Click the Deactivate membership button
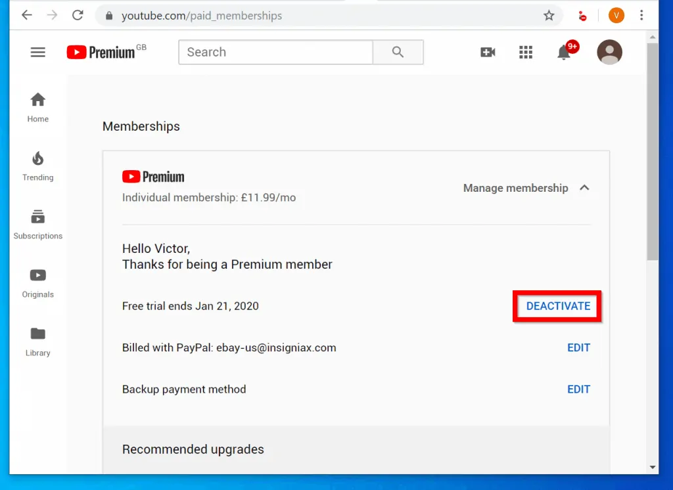 pos(557,306)
